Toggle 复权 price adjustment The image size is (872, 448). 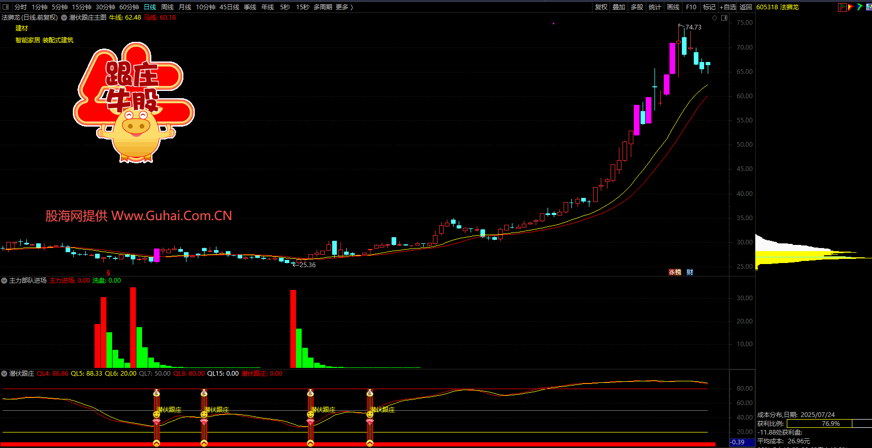coord(601,7)
